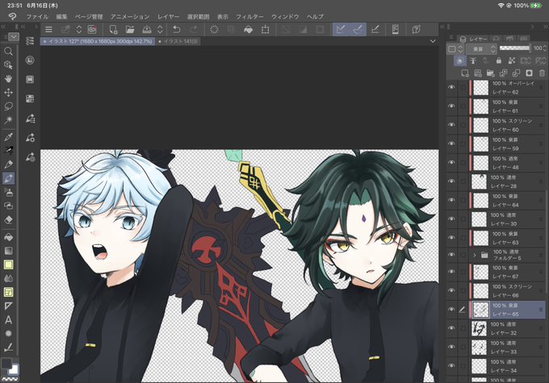The image size is (549, 383).
Task: Select the Hand pan tool
Action: coord(8,78)
